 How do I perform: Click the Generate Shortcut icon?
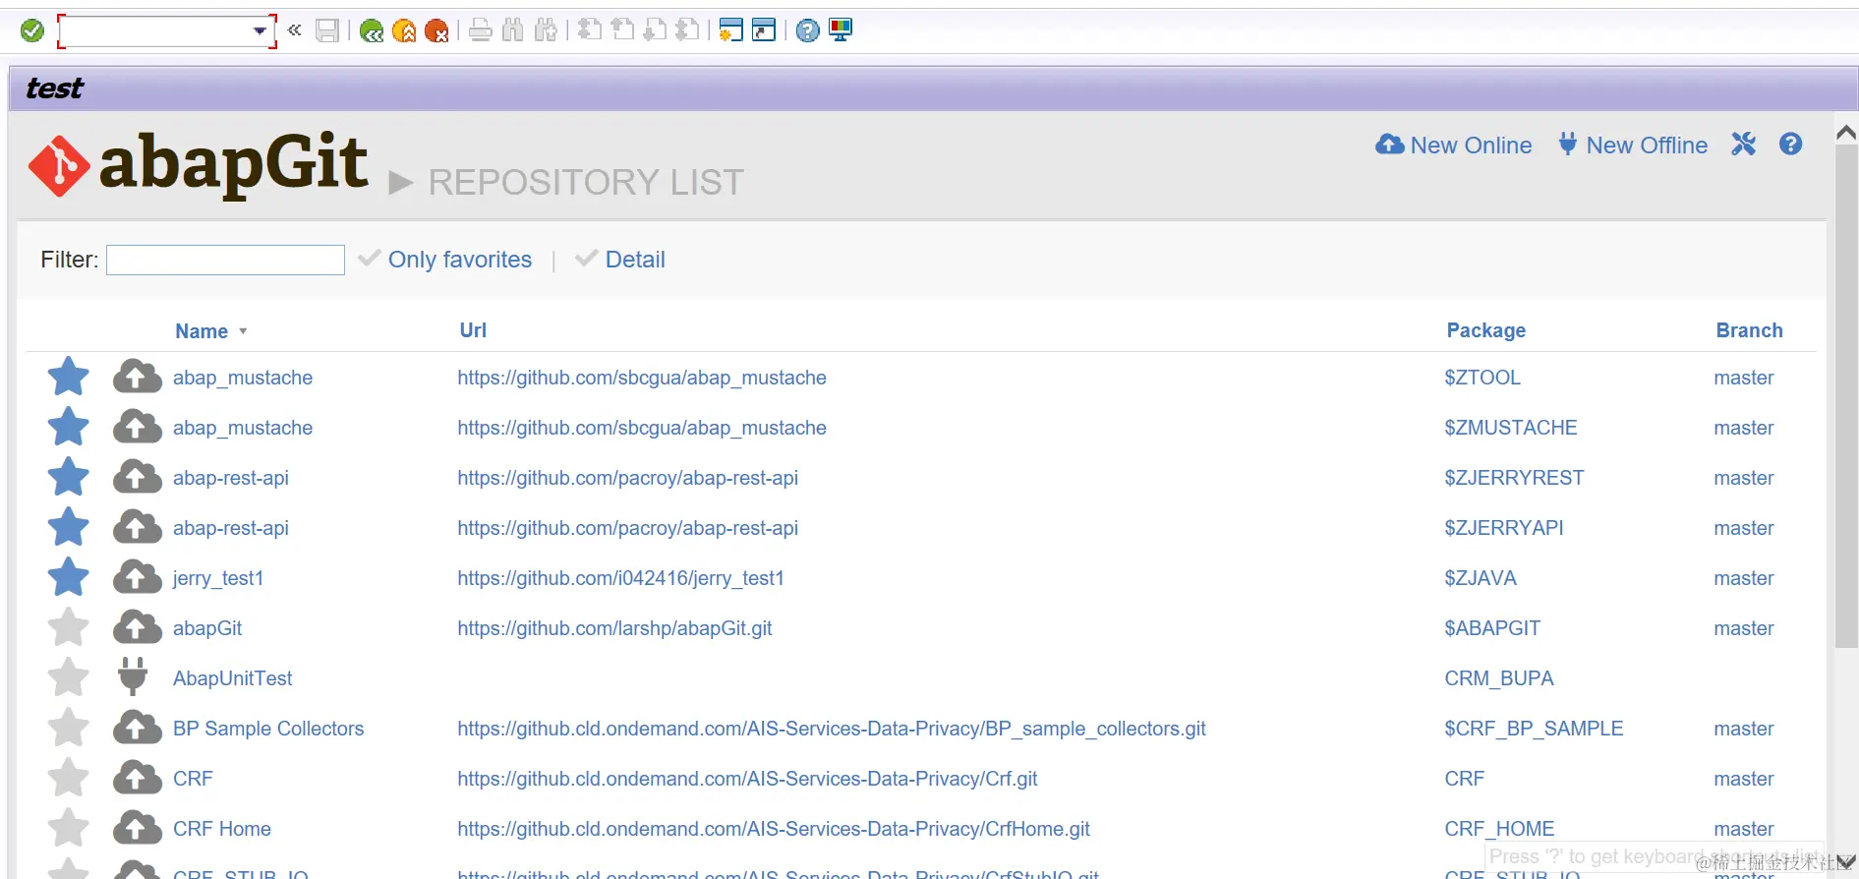pyautogui.click(x=764, y=30)
